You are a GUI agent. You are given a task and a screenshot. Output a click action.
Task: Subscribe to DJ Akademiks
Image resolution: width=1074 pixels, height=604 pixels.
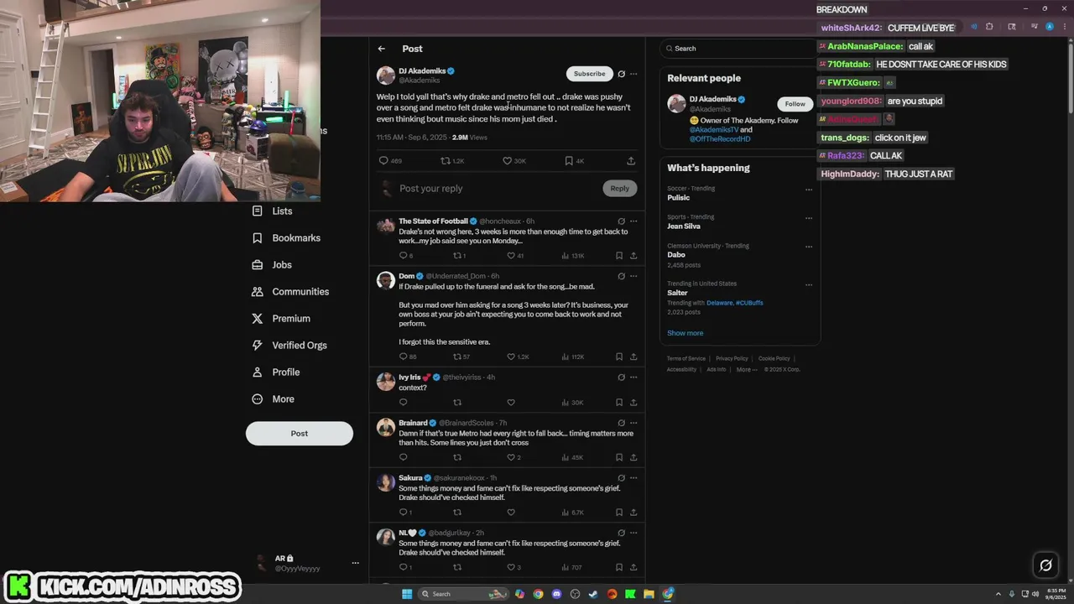tap(590, 74)
